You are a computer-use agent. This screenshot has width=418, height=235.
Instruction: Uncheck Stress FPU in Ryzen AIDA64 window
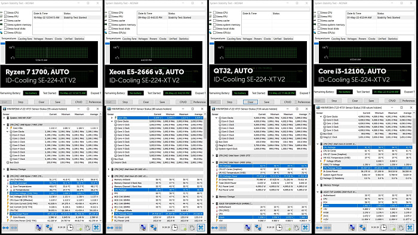click(5, 17)
